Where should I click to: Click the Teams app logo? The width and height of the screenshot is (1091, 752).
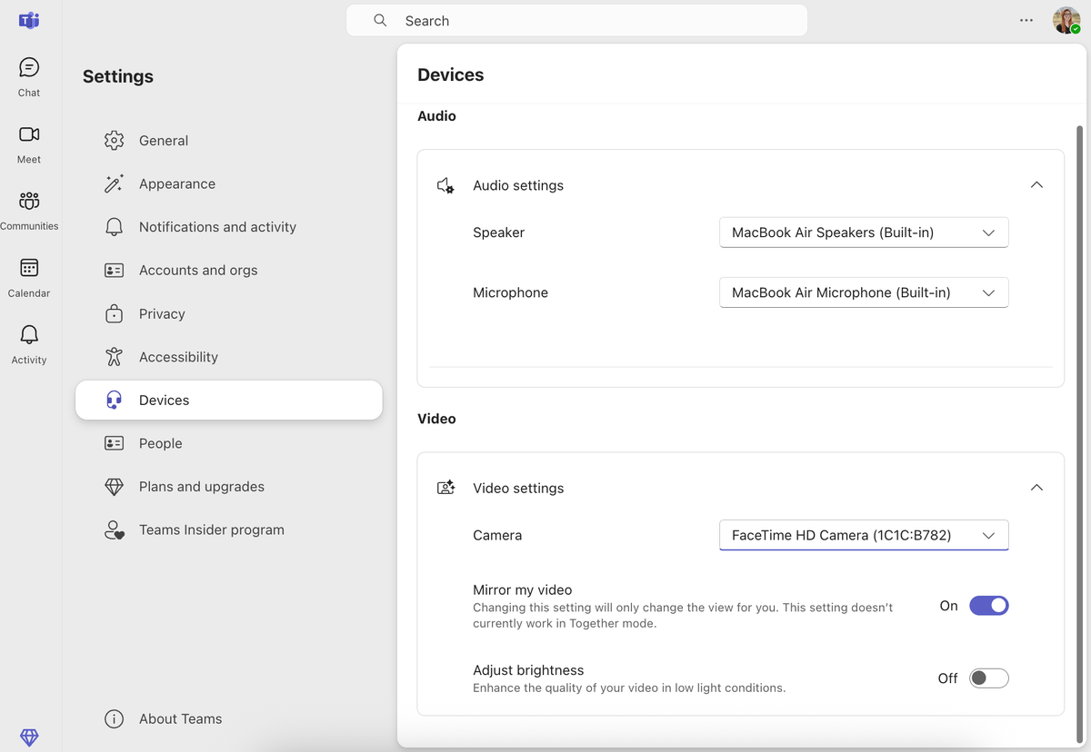(28, 20)
